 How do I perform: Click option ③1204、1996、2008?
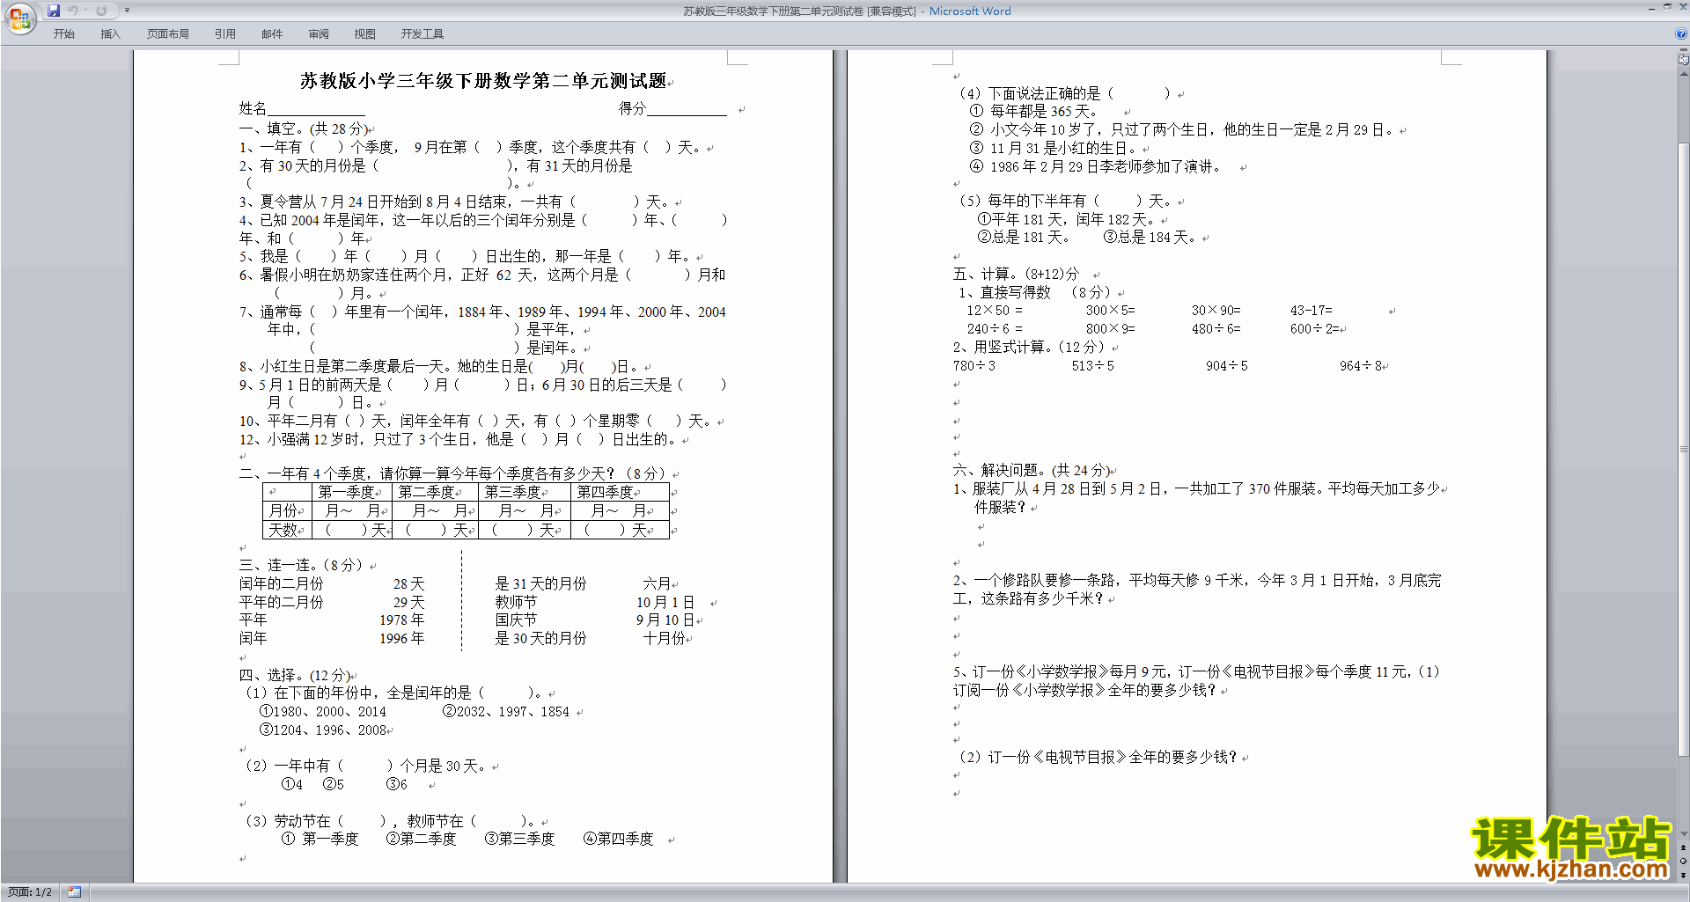(x=324, y=730)
